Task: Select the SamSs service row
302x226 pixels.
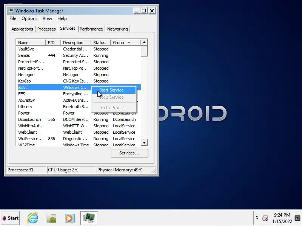Action: coord(79,55)
